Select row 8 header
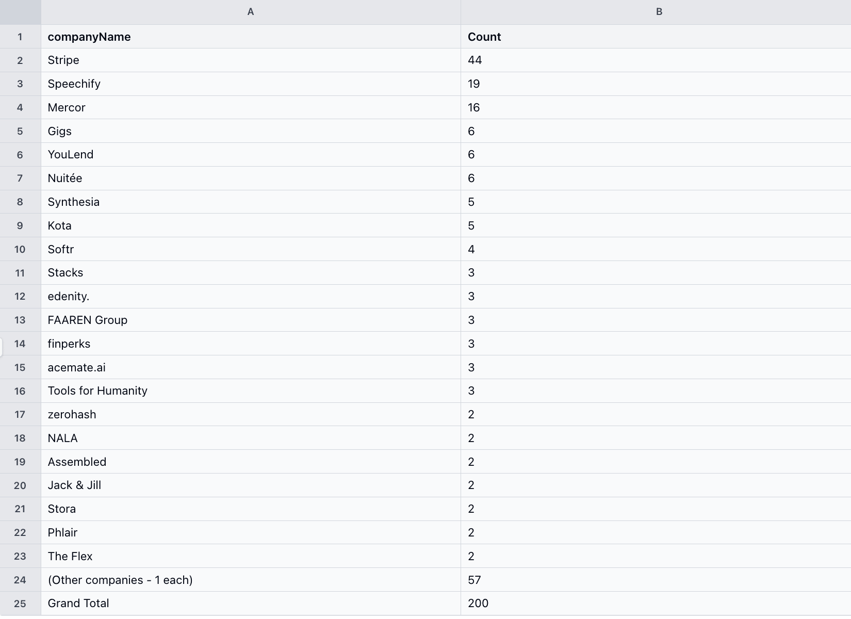Screen dimensions: 851x619 click(20, 202)
